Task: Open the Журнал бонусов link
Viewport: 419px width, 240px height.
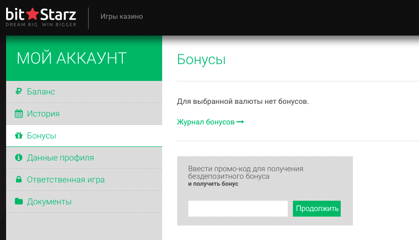Action: point(206,122)
